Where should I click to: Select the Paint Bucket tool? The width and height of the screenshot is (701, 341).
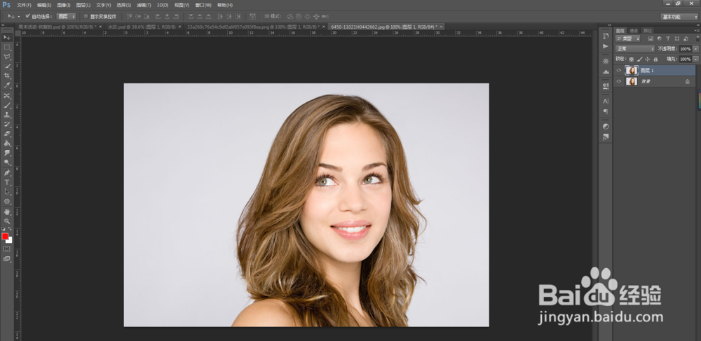7,144
